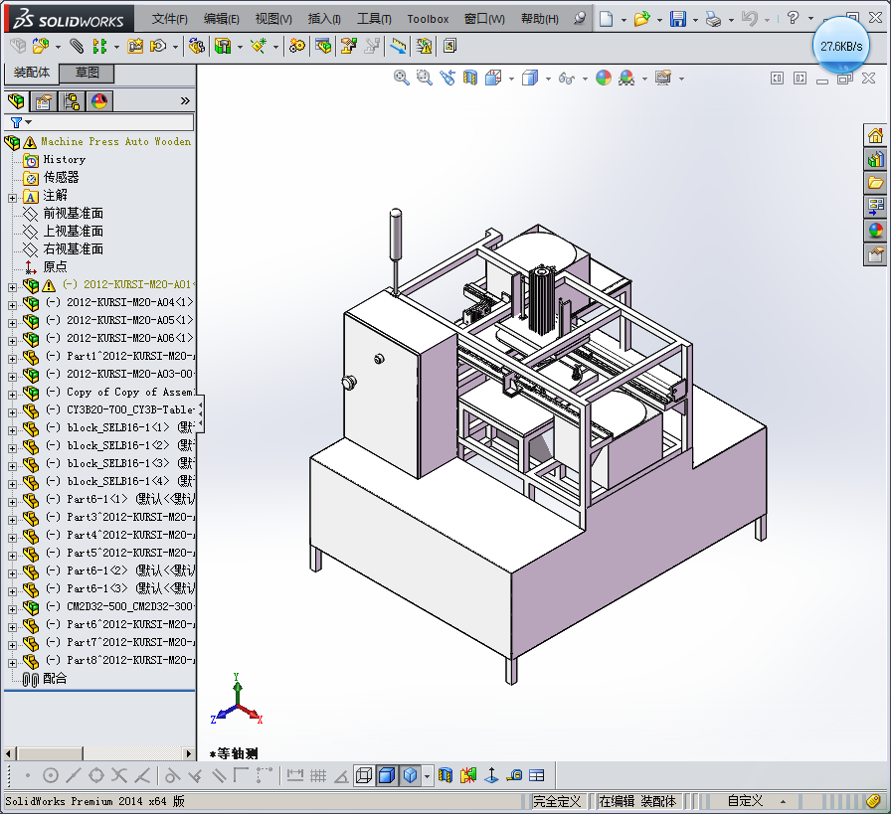Open the ConfigurationManager tab icon
The height and width of the screenshot is (814, 891).
tap(72, 101)
